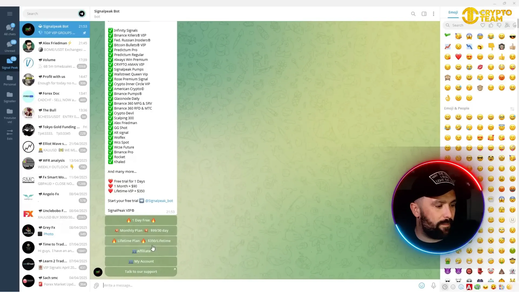Open the Tokyo Gold Funding chat
This screenshot has width=519, height=292.
click(x=55, y=130)
